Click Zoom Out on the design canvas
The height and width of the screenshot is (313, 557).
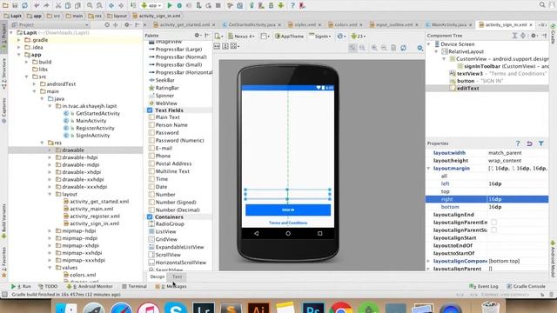(x=384, y=48)
